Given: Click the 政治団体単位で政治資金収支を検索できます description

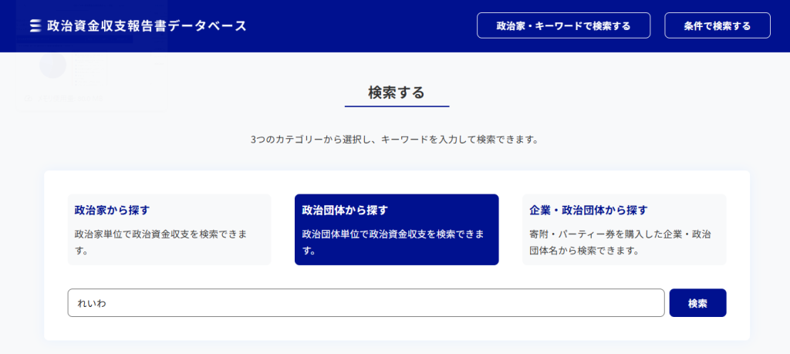Looking at the screenshot, I should click(393, 241).
